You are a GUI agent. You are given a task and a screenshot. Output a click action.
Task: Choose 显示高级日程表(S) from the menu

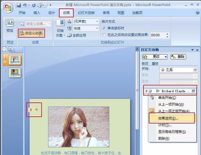click(x=172, y=132)
